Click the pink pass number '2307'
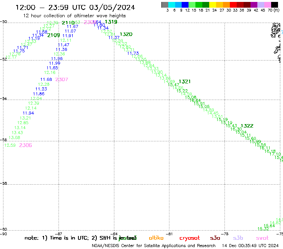The image size is (283, 249). pyautogui.click(x=62, y=79)
